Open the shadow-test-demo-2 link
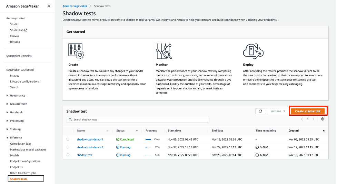 point(90,147)
